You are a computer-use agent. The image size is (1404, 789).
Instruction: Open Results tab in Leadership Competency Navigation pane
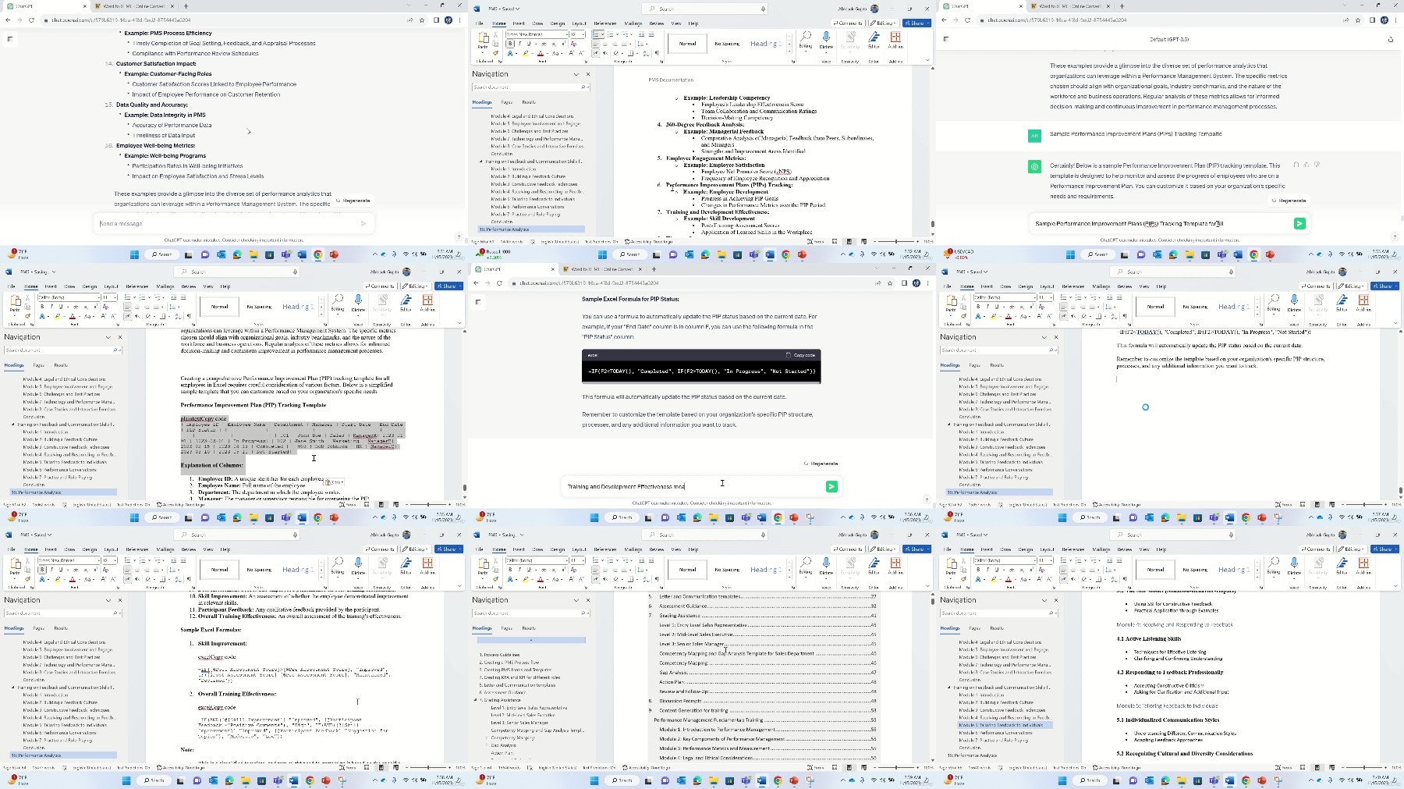529,102
